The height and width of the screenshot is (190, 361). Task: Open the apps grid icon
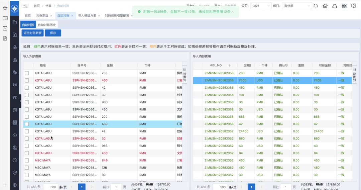[x=344, y=6]
